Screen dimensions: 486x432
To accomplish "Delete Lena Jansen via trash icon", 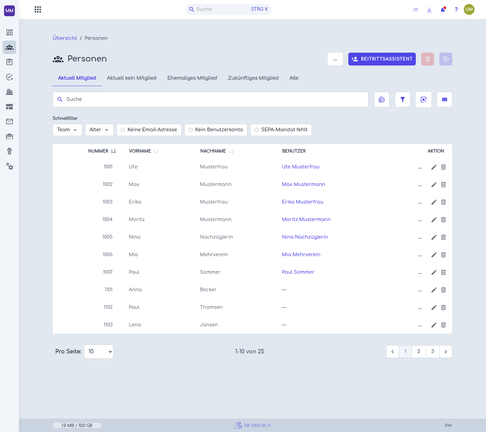I will tap(443, 325).
